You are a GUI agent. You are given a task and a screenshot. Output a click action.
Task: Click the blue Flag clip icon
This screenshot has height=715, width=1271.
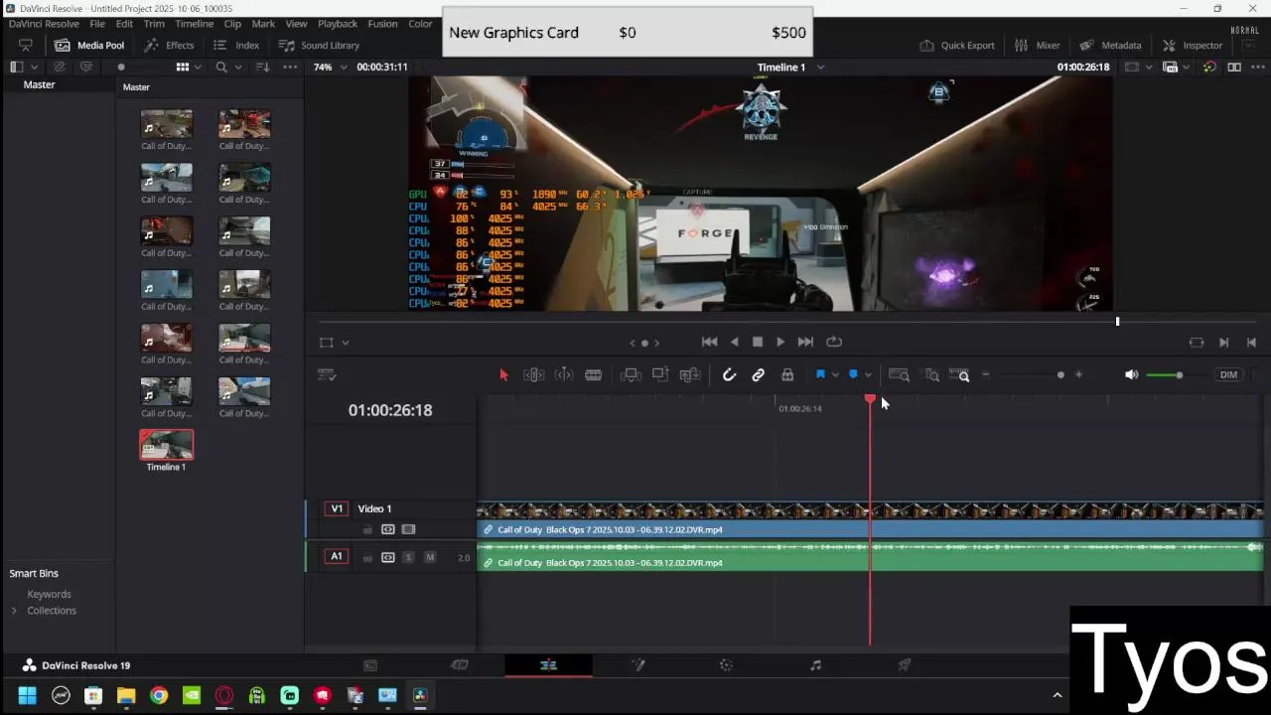point(820,374)
